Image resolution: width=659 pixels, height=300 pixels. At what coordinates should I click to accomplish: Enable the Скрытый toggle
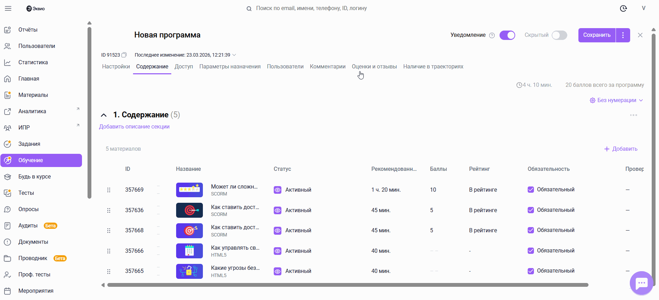pyautogui.click(x=559, y=35)
